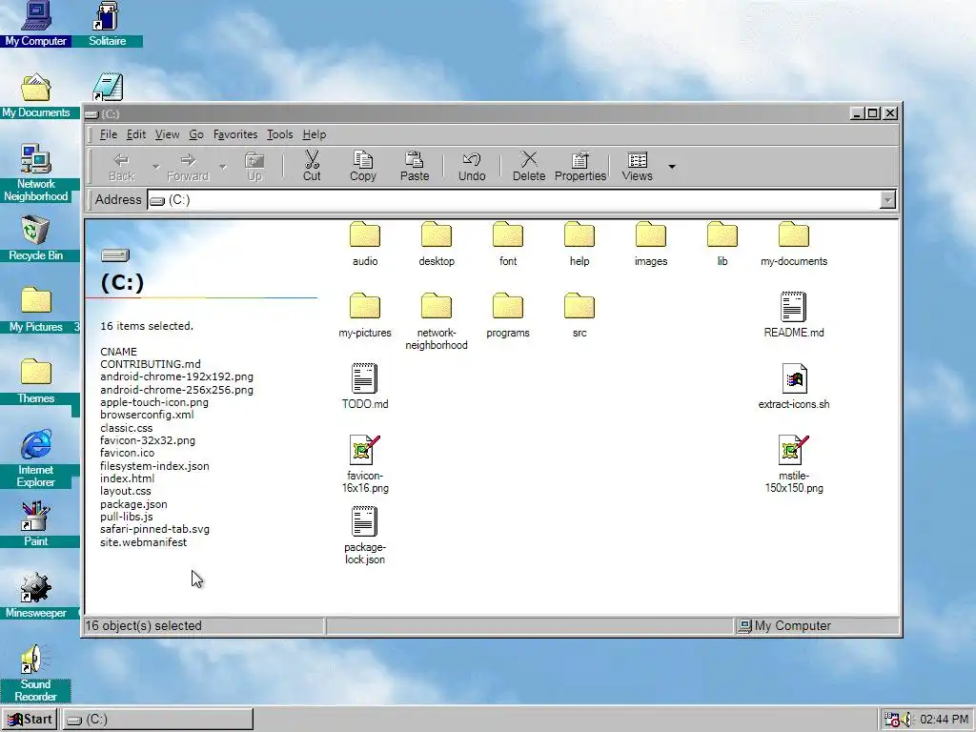Image resolution: width=976 pixels, height=732 pixels.
Task: Click the Cut scissors icon
Action: pyautogui.click(x=312, y=160)
